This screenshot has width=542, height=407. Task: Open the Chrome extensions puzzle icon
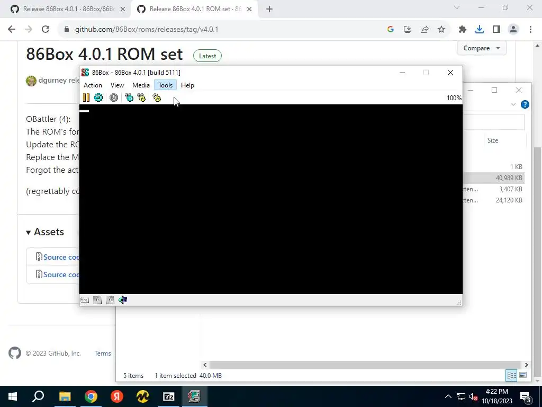463,30
